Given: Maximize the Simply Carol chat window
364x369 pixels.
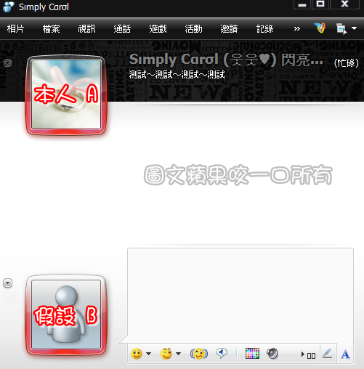Looking at the screenshot, I should [320, 4].
